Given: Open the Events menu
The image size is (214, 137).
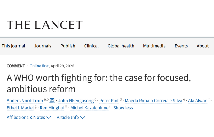Looking at the screenshot, I should [x=181, y=46].
